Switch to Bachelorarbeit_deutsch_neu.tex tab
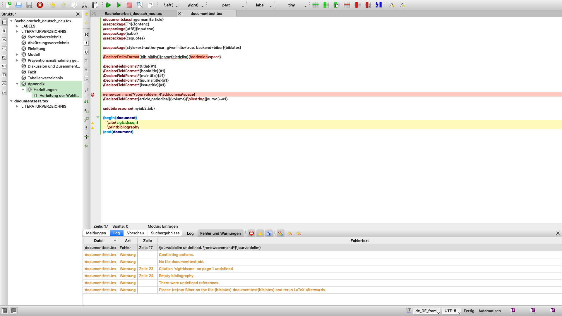The height and width of the screenshot is (316, 562). point(133,13)
